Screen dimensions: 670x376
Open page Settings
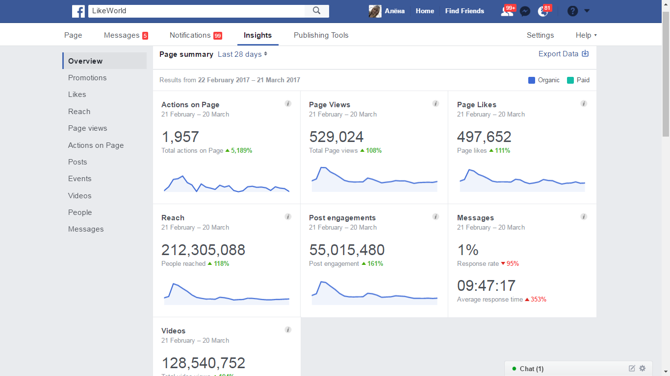pos(541,35)
